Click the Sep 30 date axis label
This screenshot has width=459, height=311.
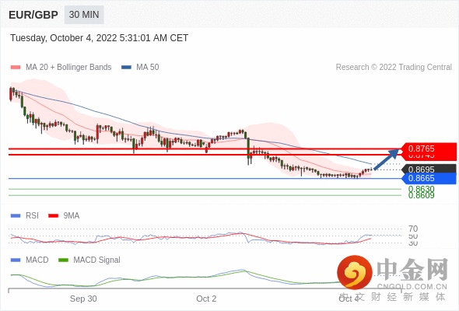coord(83,299)
